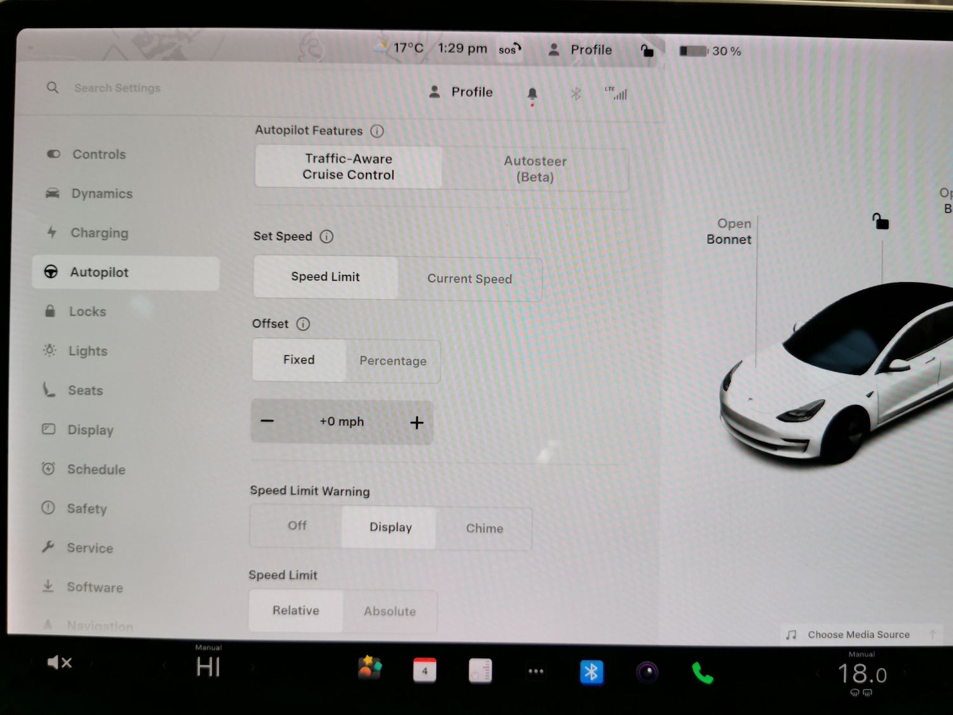Select the Locks settings icon
This screenshot has height=715, width=953.
51,311
